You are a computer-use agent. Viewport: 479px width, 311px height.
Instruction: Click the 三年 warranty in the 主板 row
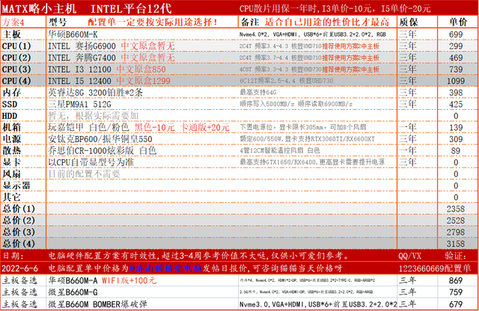pos(408,34)
